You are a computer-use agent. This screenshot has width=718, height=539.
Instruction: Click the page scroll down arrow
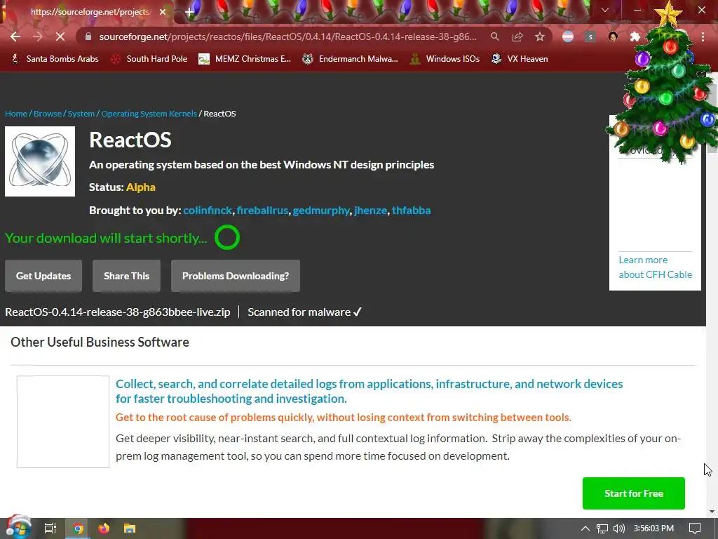(x=712, y=512)
